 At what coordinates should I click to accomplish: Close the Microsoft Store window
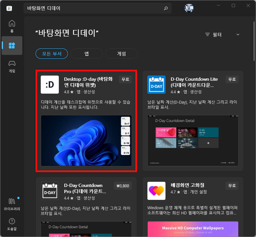pyautogui.click(x=248, y=5)
